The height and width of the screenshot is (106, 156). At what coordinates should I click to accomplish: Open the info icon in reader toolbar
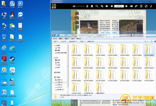(x=151, y=6)
